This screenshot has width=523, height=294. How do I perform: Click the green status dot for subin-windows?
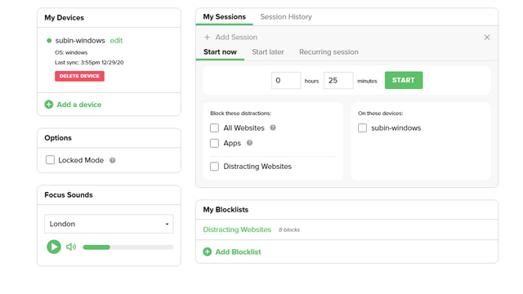[x=49, y=41]
